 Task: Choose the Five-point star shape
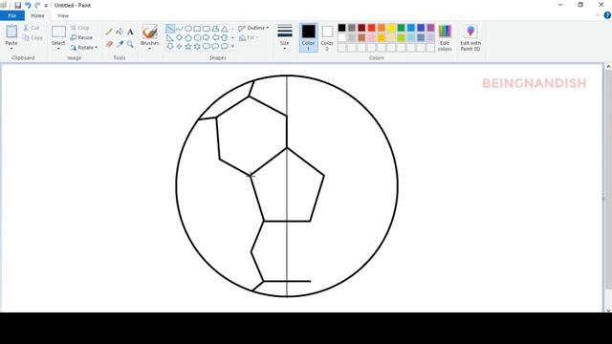point(188,47)
